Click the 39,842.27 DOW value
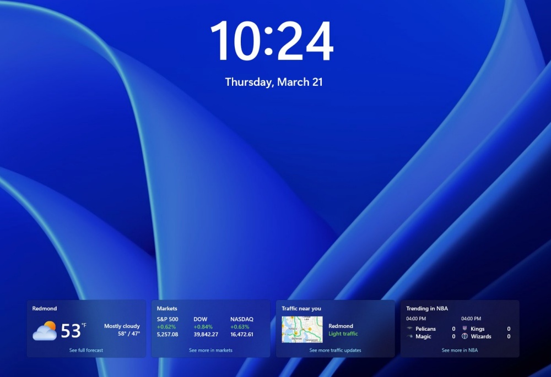Screen dimensions: 551x377 (206, 335)
